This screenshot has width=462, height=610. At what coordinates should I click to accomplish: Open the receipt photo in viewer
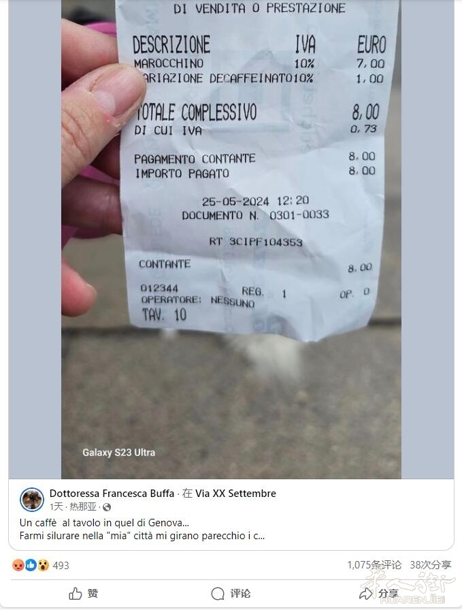231,239
